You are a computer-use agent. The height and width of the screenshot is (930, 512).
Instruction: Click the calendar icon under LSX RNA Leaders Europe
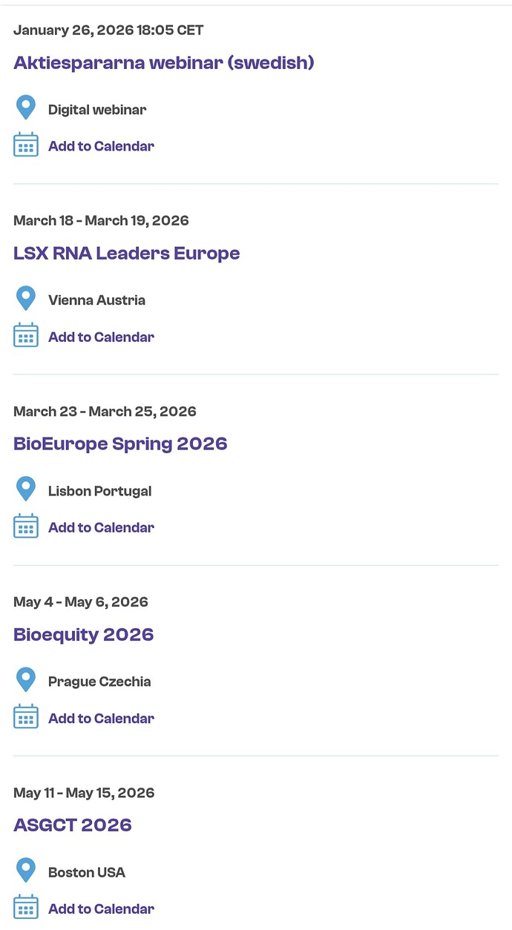26,335
